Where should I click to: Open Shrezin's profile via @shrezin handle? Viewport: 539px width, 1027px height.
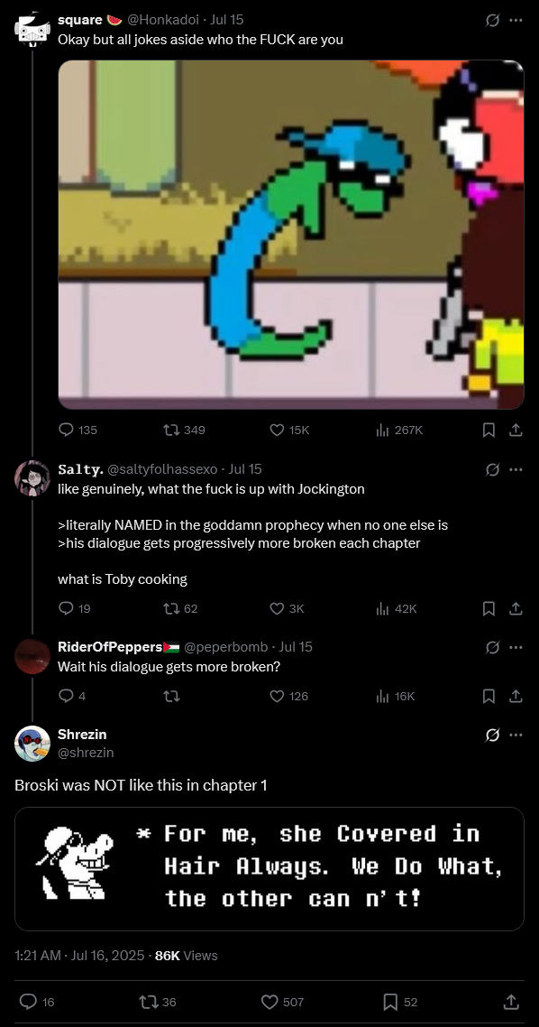pos(86,753)
